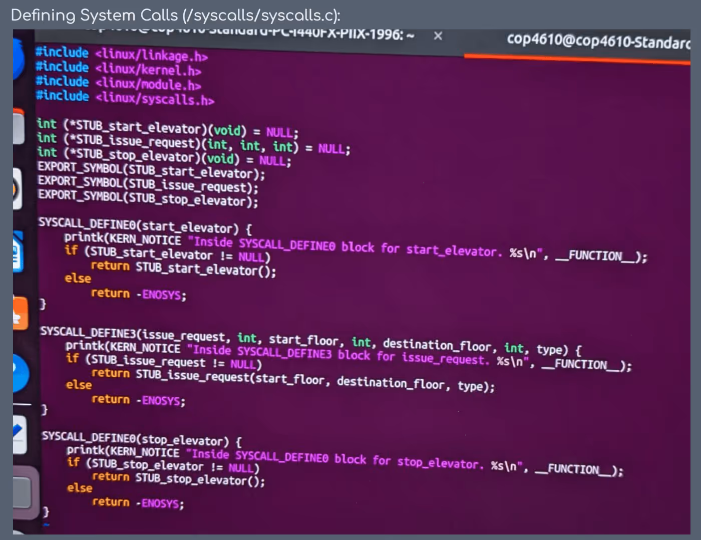Launch LibreOffice Writer from the dock

pos(18,253)
